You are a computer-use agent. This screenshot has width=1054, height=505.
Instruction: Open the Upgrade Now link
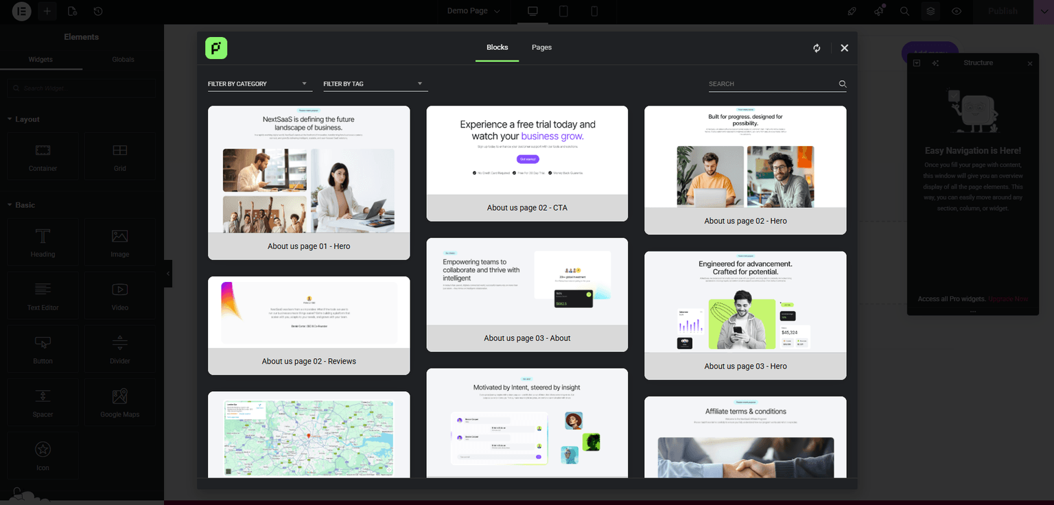[x=1007, y=298]
